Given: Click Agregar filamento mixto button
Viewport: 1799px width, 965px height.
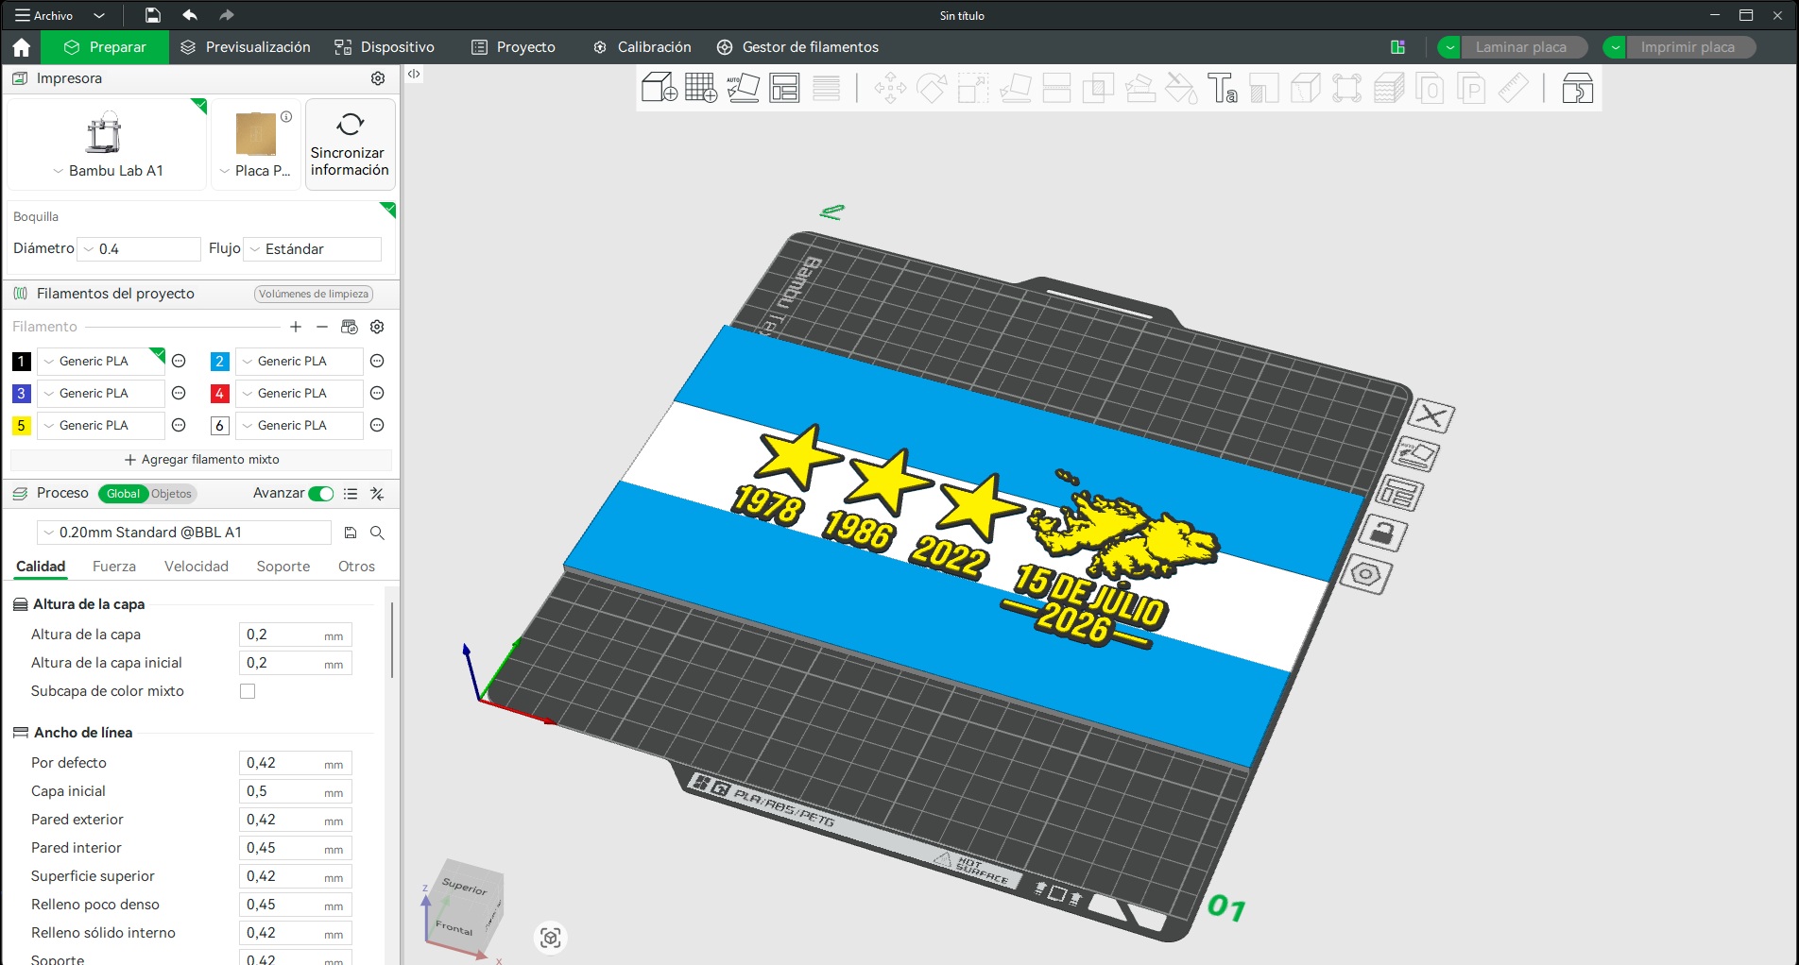Looking at the screenshot, I should click(201, 460).
